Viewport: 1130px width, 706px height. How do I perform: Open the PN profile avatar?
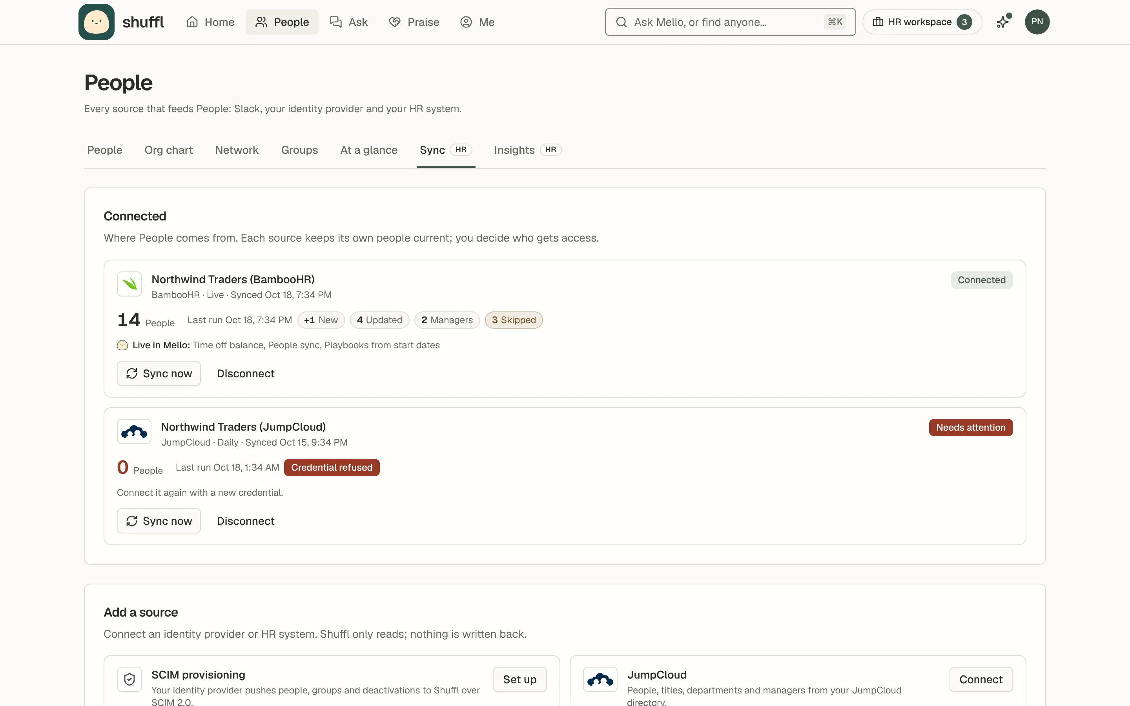click(1037, 22)
